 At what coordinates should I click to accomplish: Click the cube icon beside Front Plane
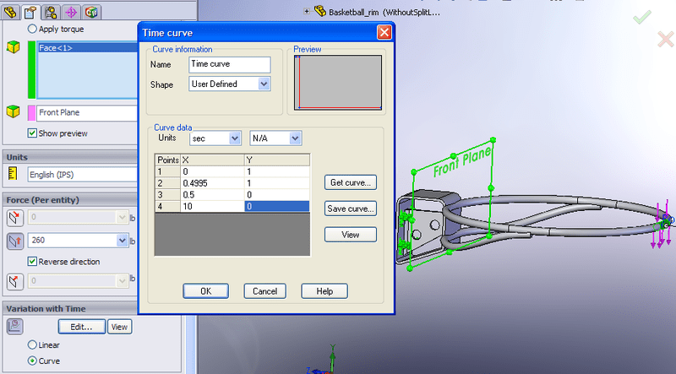[13, 112]
